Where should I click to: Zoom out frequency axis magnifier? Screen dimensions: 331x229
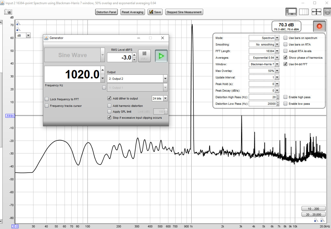coord(316,219)
